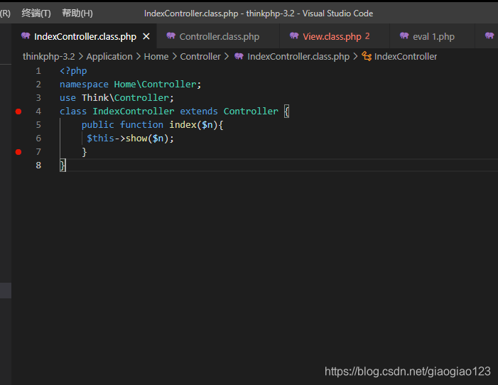Click 'index($n)' method name
The width and height of the screenshot is (498, 385).
(193, 125)
